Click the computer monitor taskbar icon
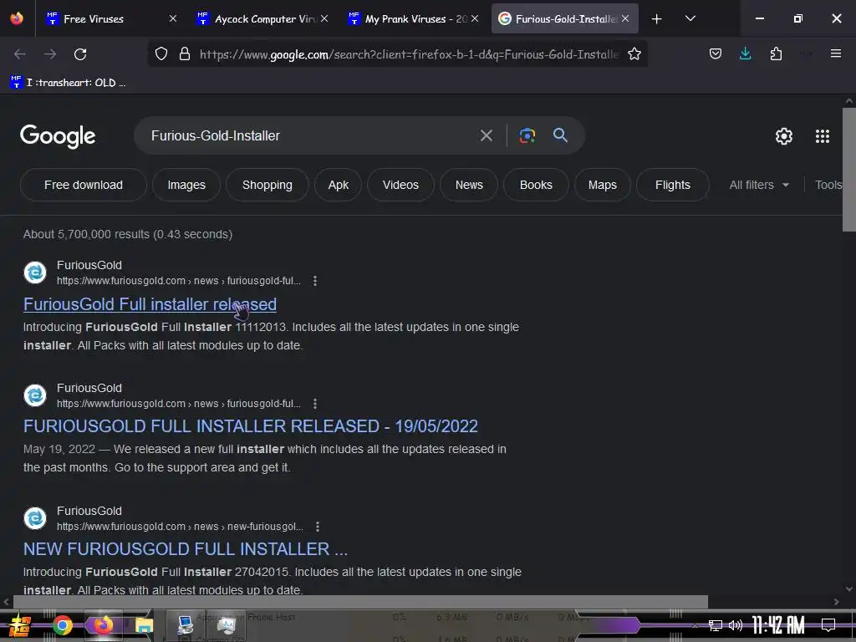 click(x=185, y=625)
